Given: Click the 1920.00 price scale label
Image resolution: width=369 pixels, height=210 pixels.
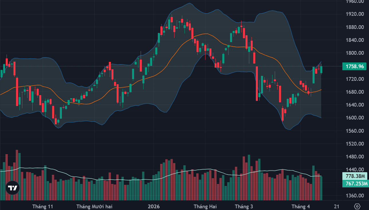Looking at the screenshot, I should click(355, 14).
